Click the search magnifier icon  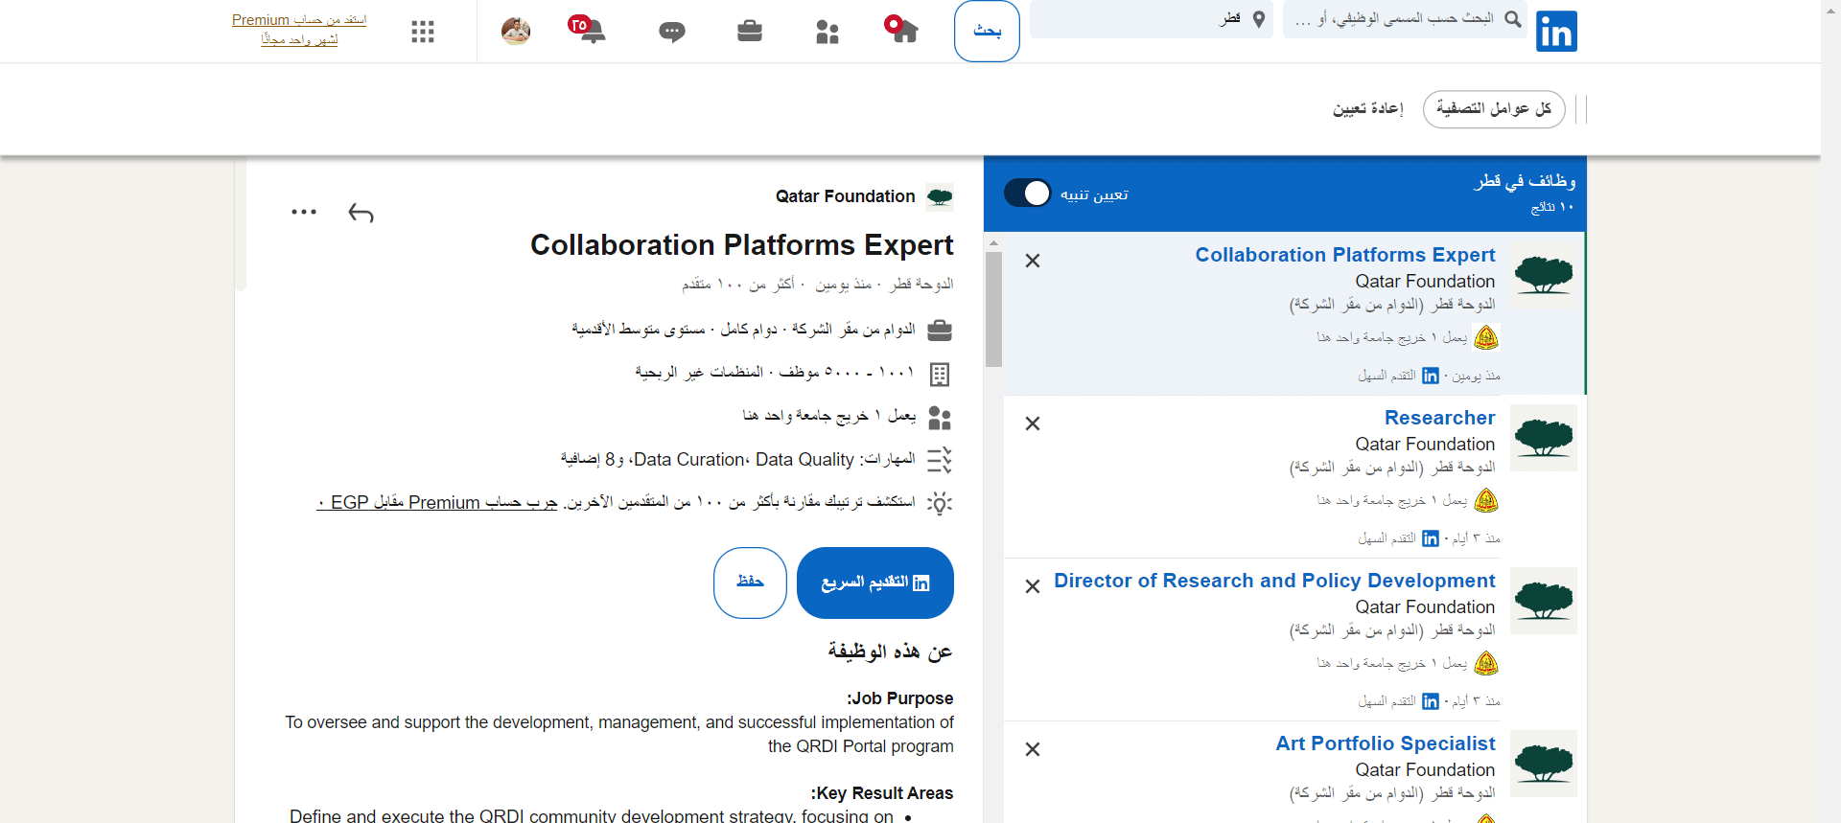click(1513, 19)
